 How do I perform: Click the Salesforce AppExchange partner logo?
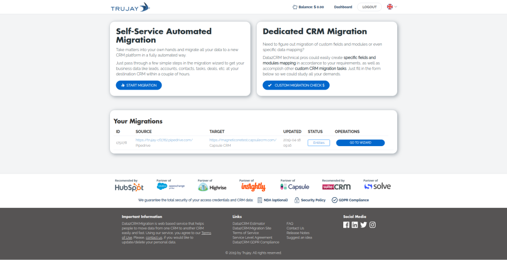[x=171, y=186]
